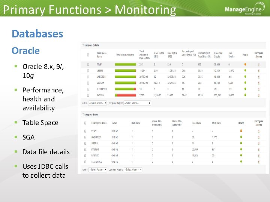Click TEMP health icon in Tablespace Details
This screenshot has height=202, width=270.
pos(245,64)
